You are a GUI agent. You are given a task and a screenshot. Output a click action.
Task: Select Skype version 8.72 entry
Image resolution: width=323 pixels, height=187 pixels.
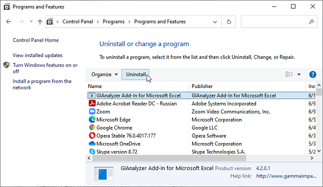(117, 151)
